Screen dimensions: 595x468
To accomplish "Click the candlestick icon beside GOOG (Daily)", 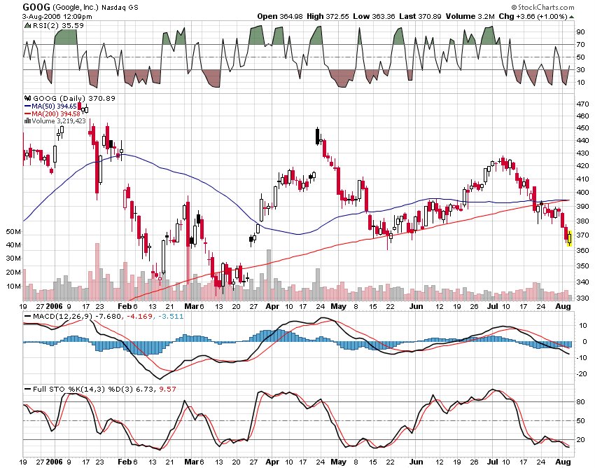I will (x=28, y=98).
